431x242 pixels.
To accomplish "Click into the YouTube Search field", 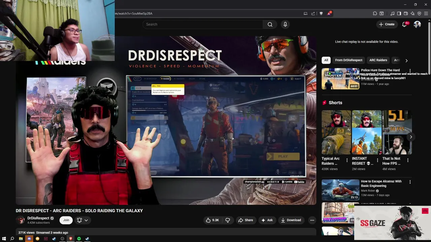I will 203,24.
